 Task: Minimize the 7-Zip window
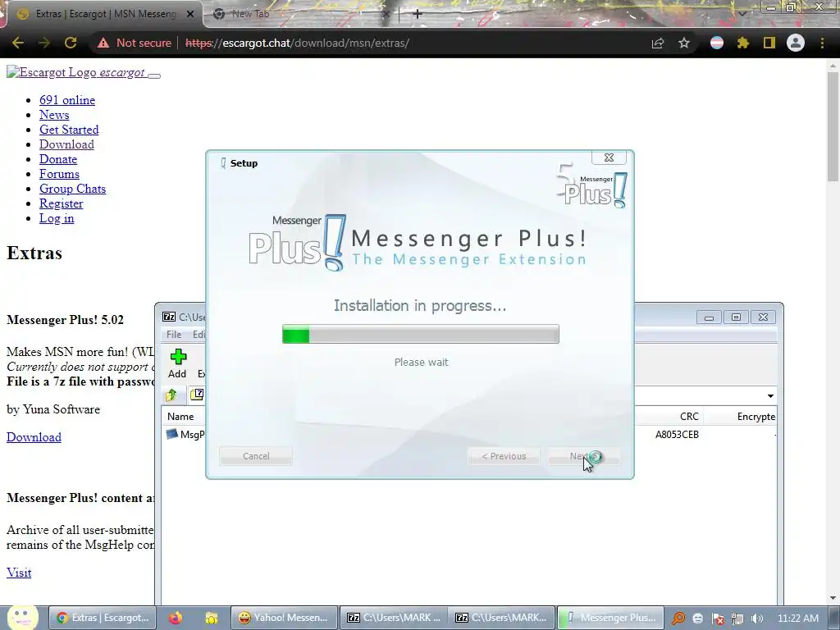[709, 317]
